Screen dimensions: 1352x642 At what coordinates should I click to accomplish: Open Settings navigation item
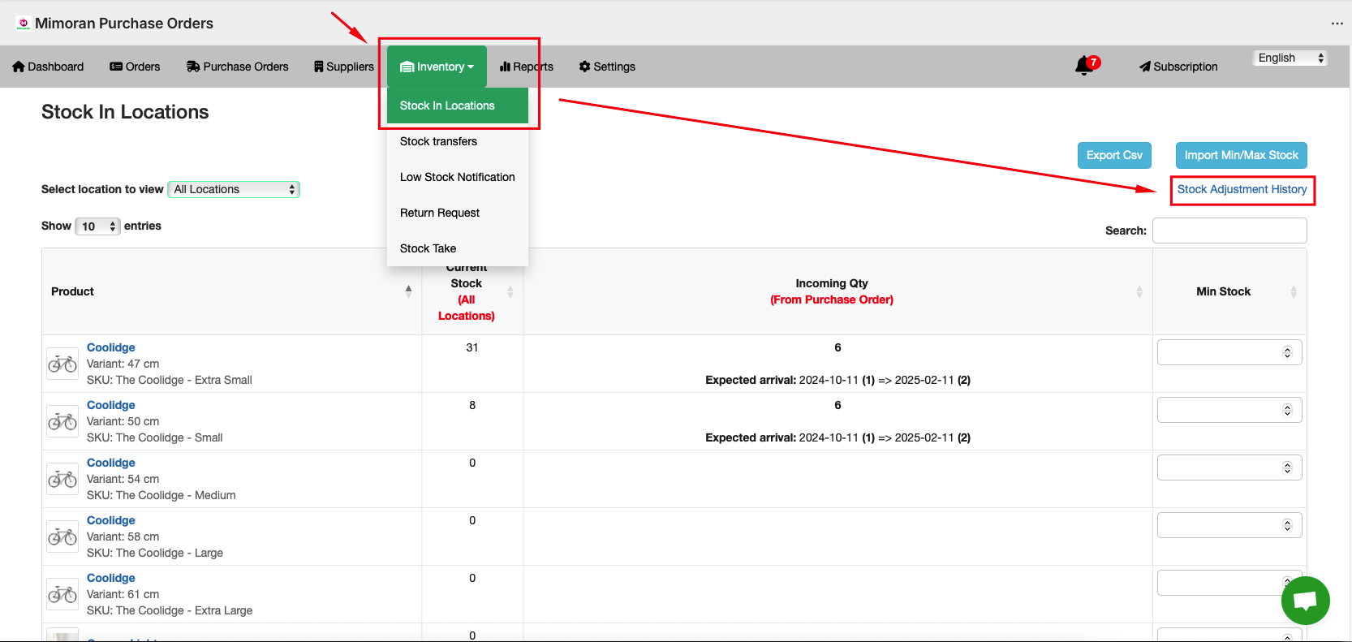pos(607,67)
